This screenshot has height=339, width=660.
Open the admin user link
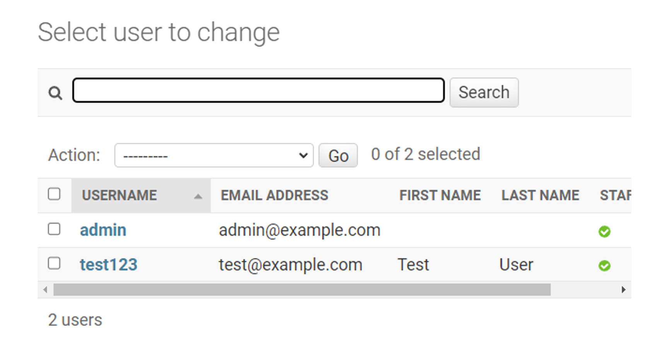(x=103, y=230)
